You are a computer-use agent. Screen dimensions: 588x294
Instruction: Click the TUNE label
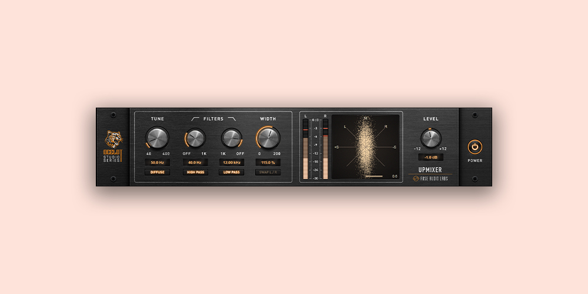(x=158, y=119)
